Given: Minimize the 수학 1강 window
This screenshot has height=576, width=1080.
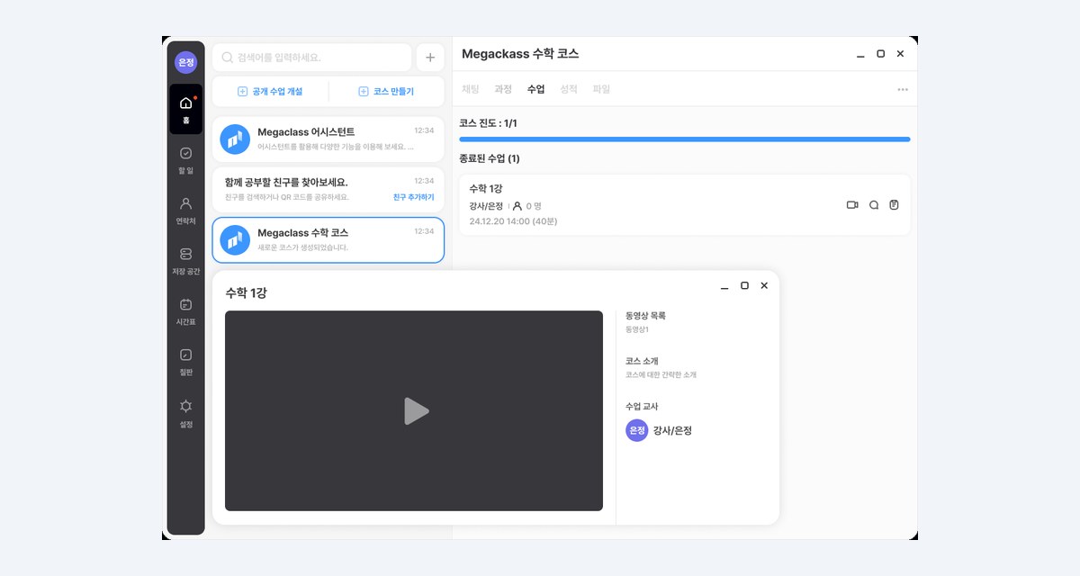Looking at the screenshot, I should (x=724, y=286).
